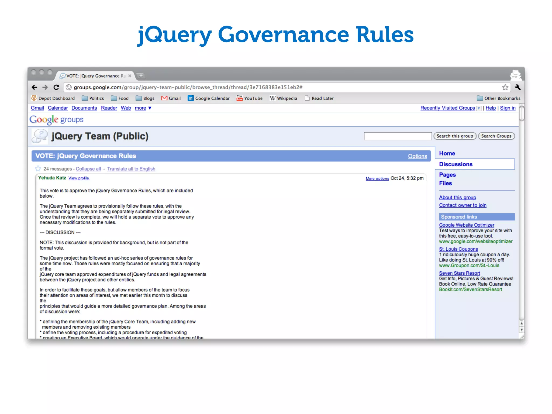This screenshot has height=414, width=552.
Task: Click the scrollbar up arrow
Action: click(522, 323)
